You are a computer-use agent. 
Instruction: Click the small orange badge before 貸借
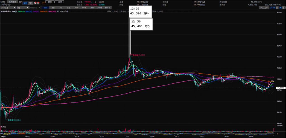(43, 2)
